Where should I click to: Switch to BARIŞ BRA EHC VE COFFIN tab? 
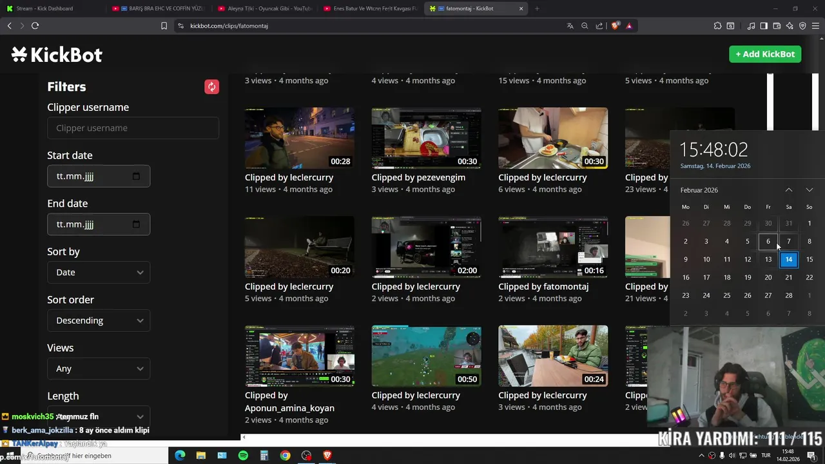tap(158, 8)
